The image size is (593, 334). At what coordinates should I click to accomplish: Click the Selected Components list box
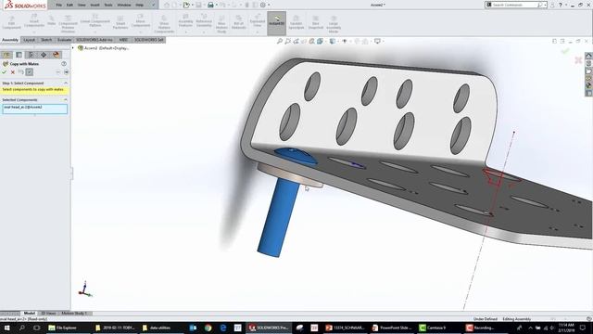pos(35,109)
